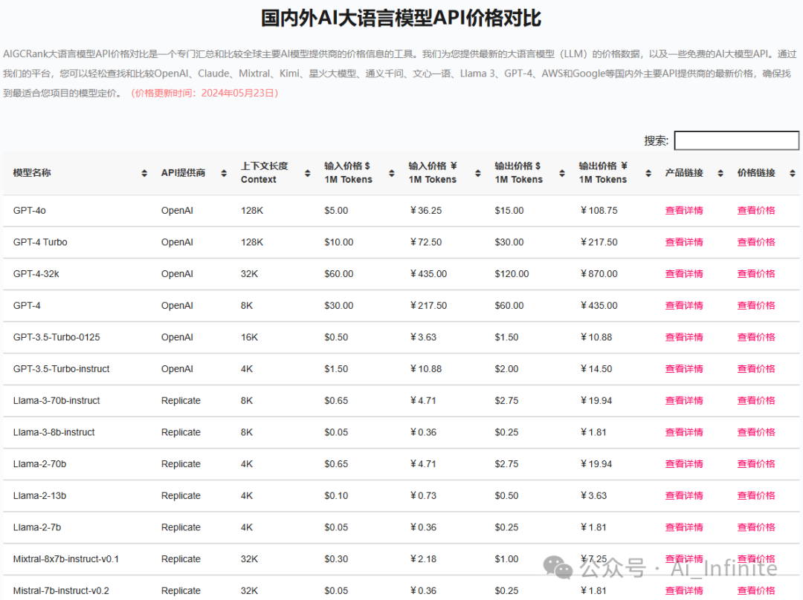Viewport: 803px width, 600px height.
Task: Click the search input field
Action: [736, 140]
